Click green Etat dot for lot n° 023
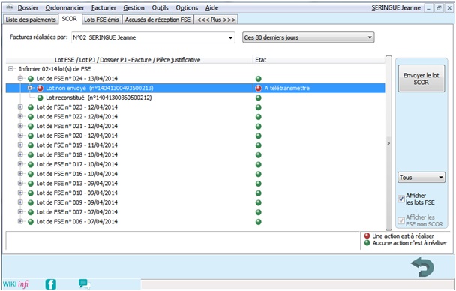The image size is (456, 291). (x=258, y=107)
